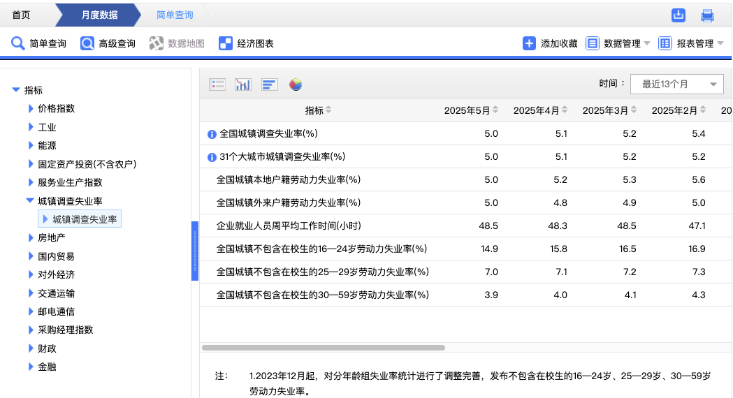
Task: Open the 时间 dropdown 最近13个月
Action: pyautogui.click(x=676, y=84)
